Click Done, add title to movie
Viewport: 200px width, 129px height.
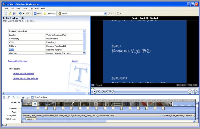pos(18,61)
